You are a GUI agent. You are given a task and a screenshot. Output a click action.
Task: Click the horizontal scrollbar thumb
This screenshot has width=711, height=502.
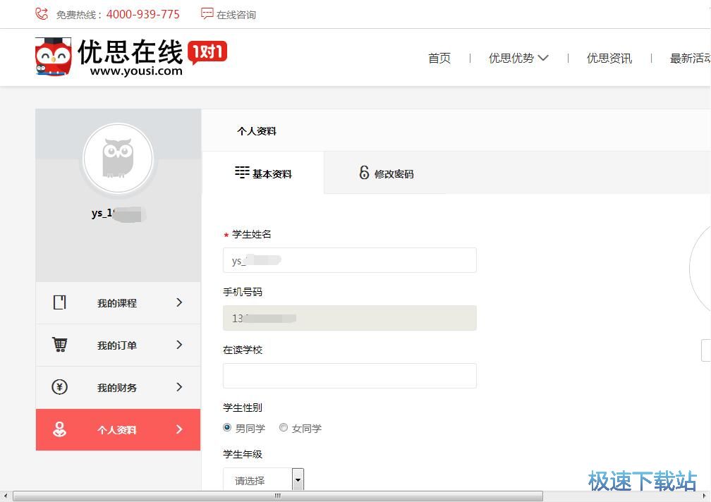tap(278, 496)
